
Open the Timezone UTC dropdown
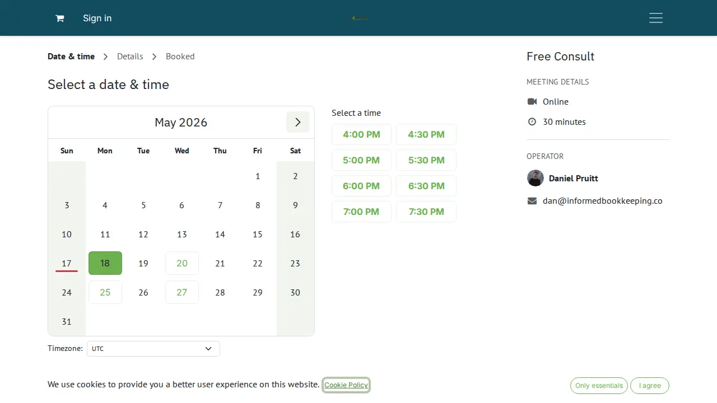point(153,348)
